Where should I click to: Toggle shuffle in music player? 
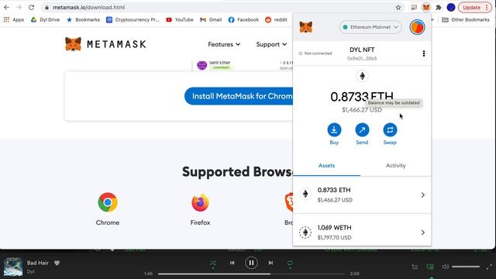point(213,263)
